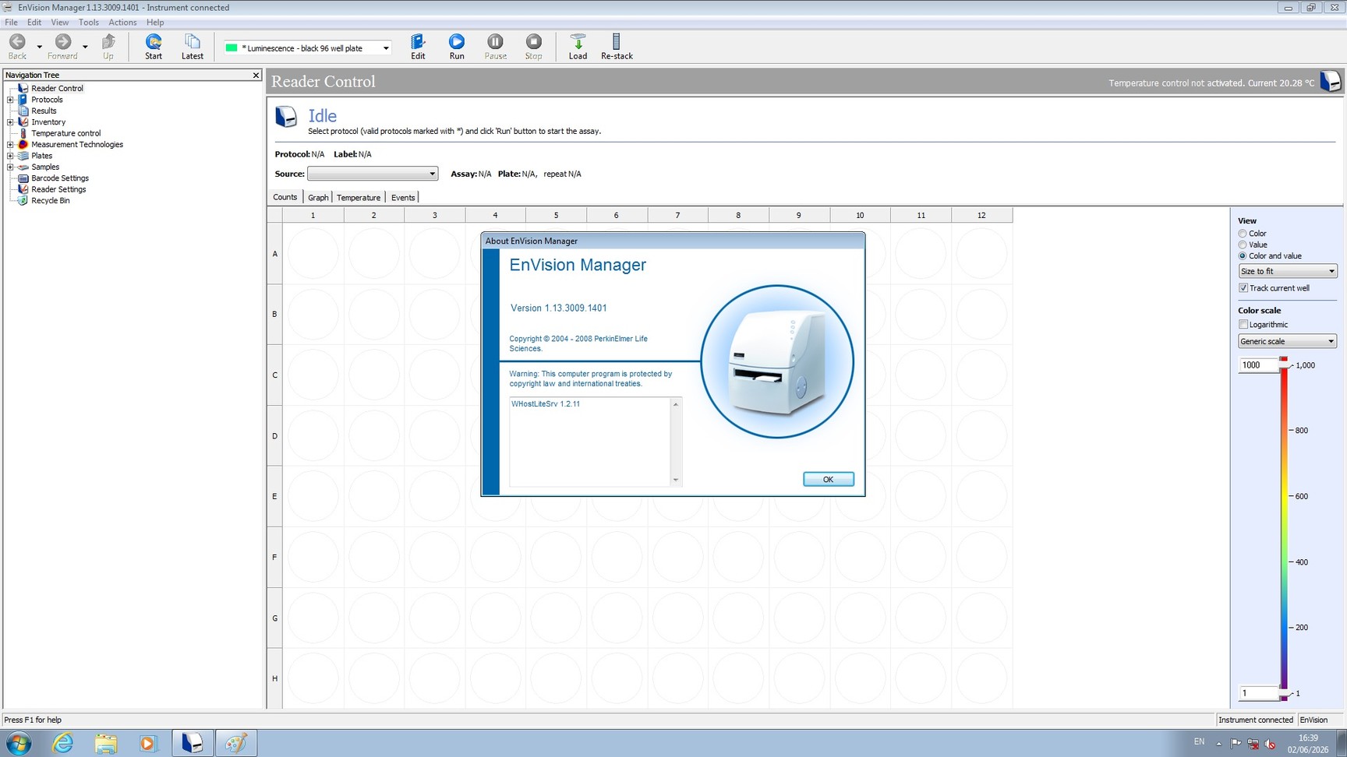Image resolution: width=1347 pixels, height=757 pixels.
Task: Open the Help menu
Action: (155, 23)
